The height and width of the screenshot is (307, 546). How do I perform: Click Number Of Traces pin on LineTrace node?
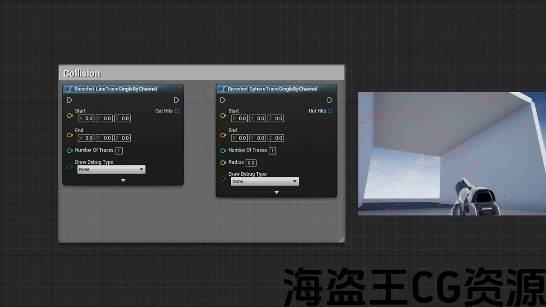point(70,151)
